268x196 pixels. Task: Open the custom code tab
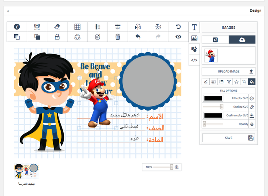point(194,60)
